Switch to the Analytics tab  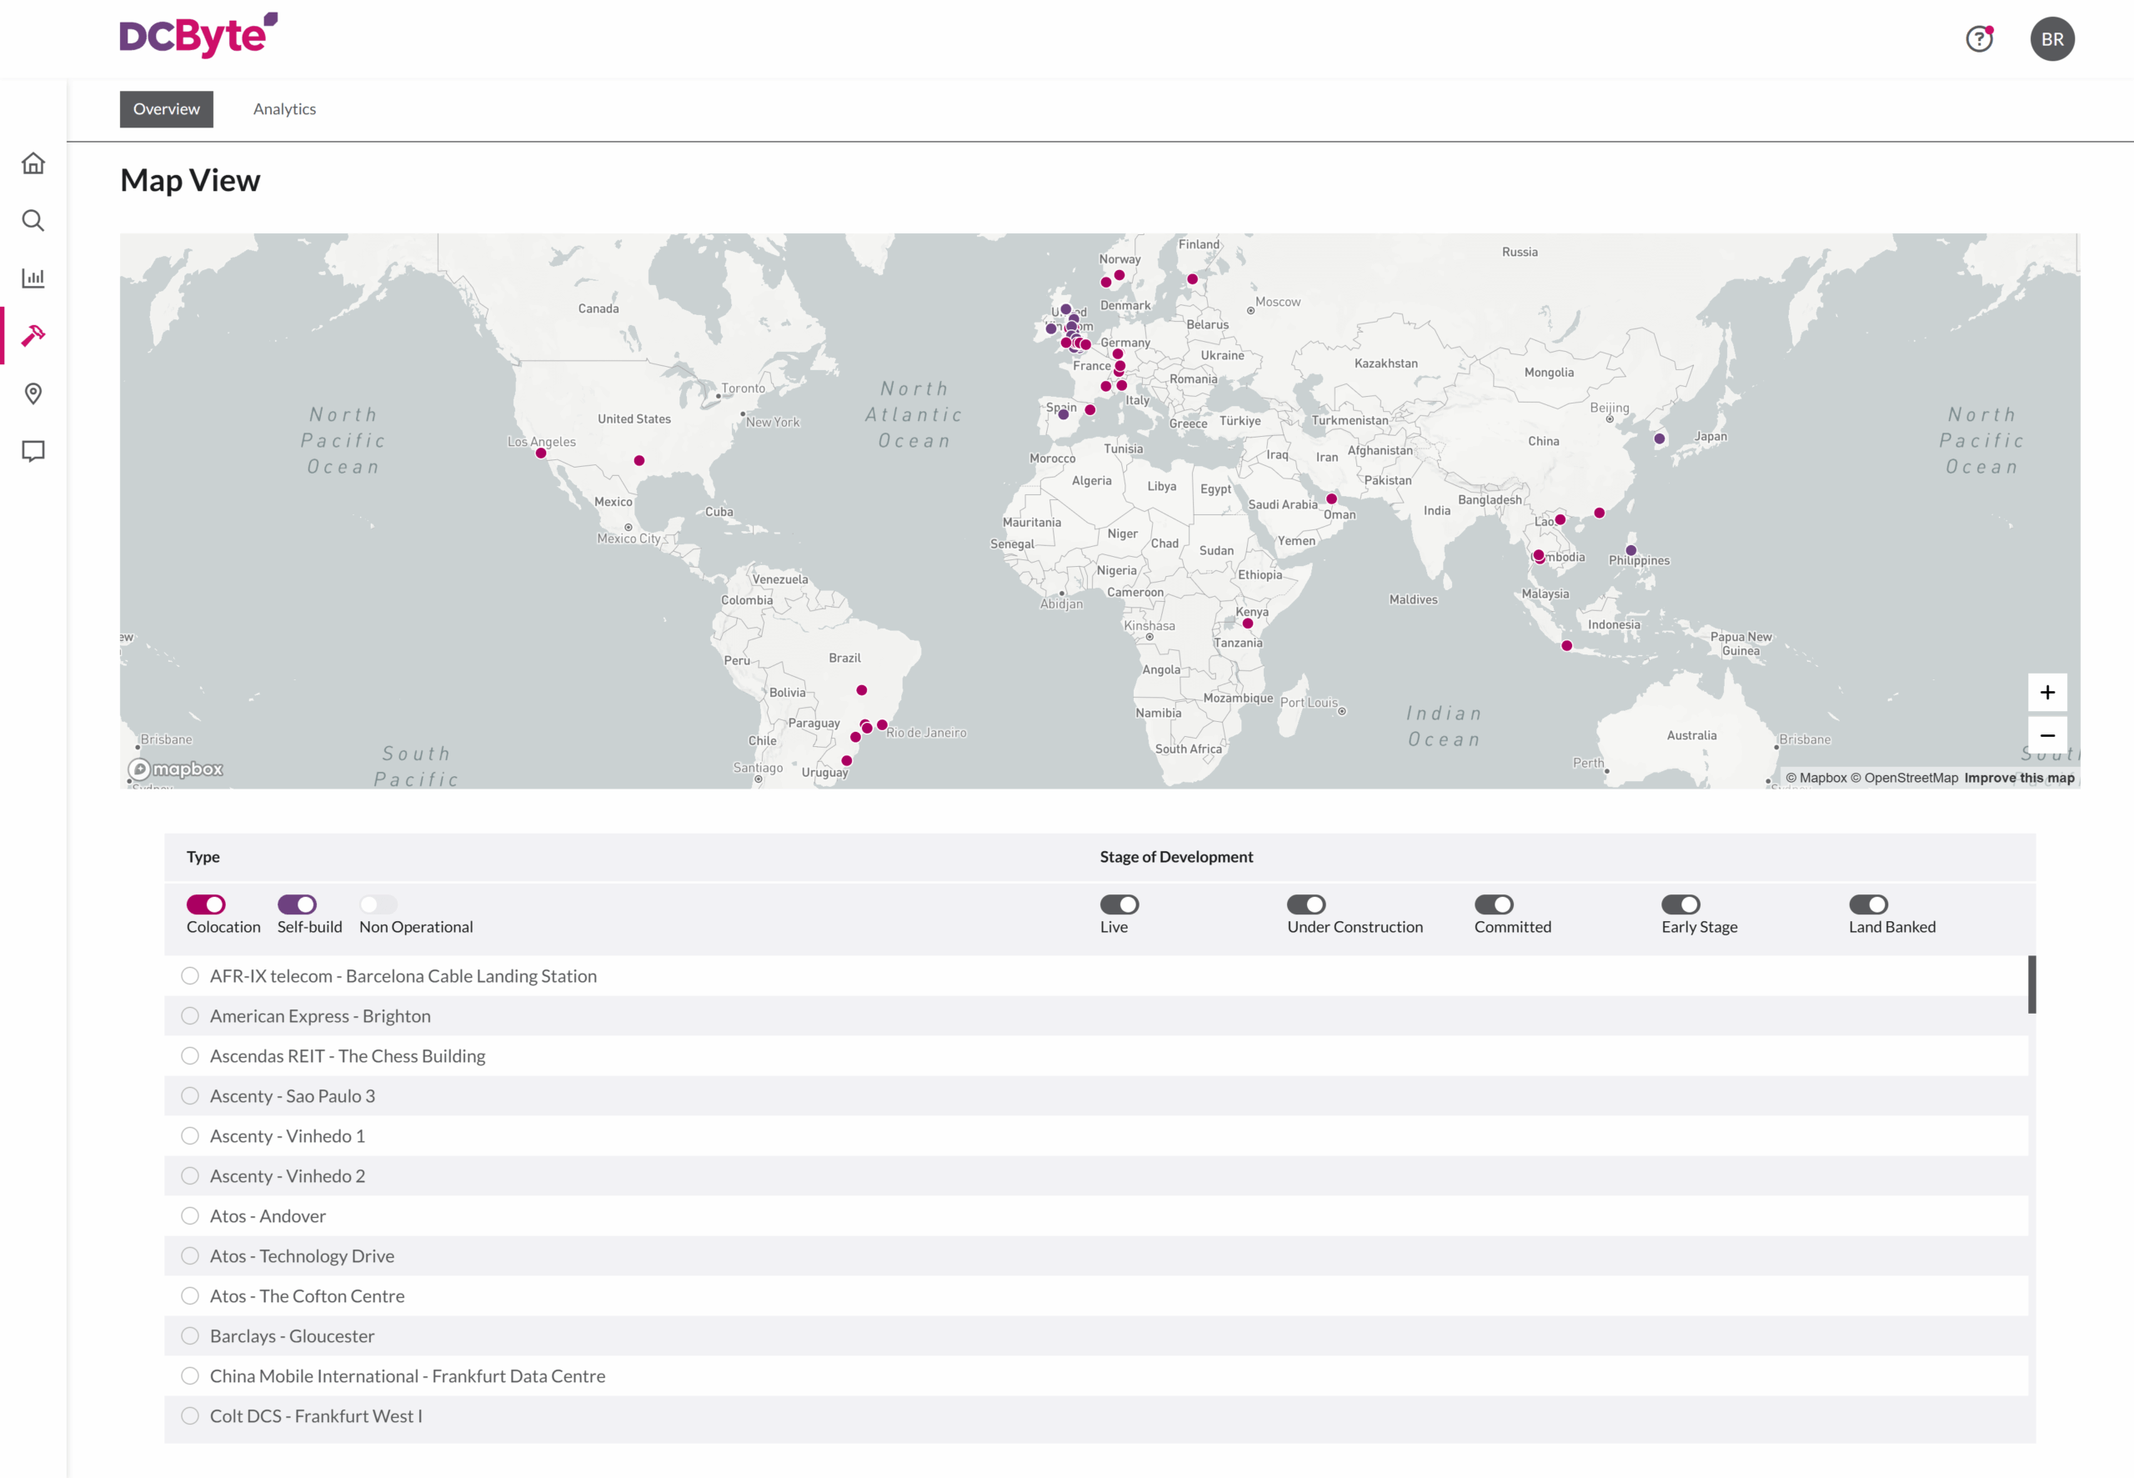click(284, 108)
